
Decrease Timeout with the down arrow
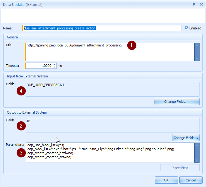click(x=55, y=67)
